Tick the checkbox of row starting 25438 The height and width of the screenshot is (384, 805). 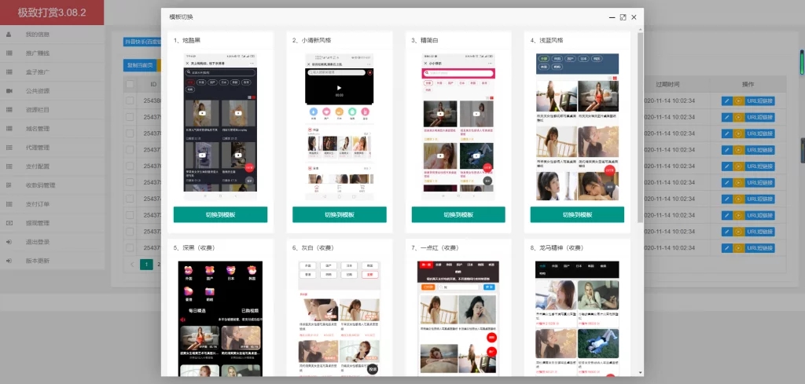click(130, 101)
